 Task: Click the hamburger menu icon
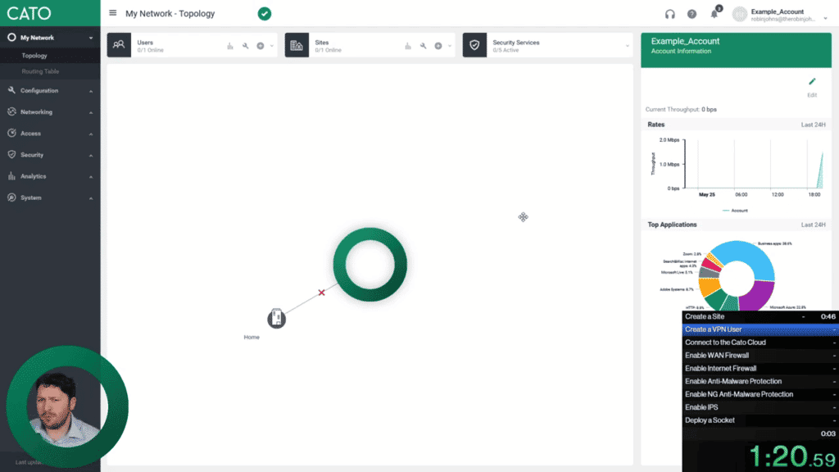coord(113,13)
